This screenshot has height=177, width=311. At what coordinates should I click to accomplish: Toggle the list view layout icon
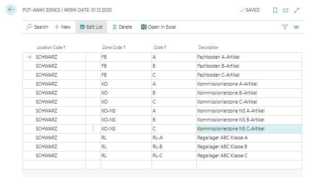(x=296, y=27)
